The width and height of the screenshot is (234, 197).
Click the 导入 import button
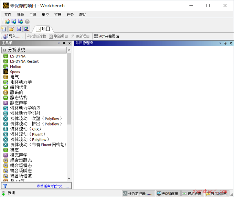click(13, 36)
